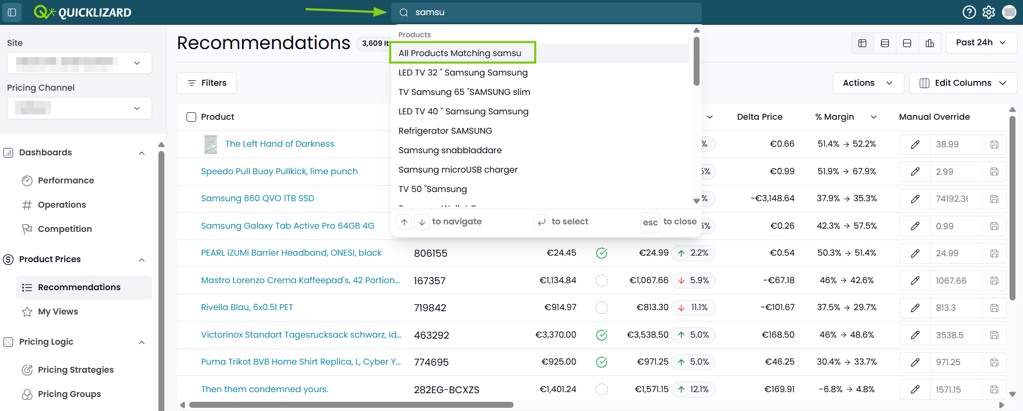The height and width of the screenshot is (411, 1023).
Task: Open the Edit Columns dropdown
Action: 963,83
